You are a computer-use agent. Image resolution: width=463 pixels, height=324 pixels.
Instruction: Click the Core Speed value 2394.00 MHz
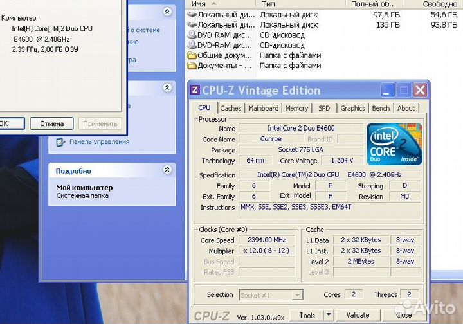tap(267, 240)
